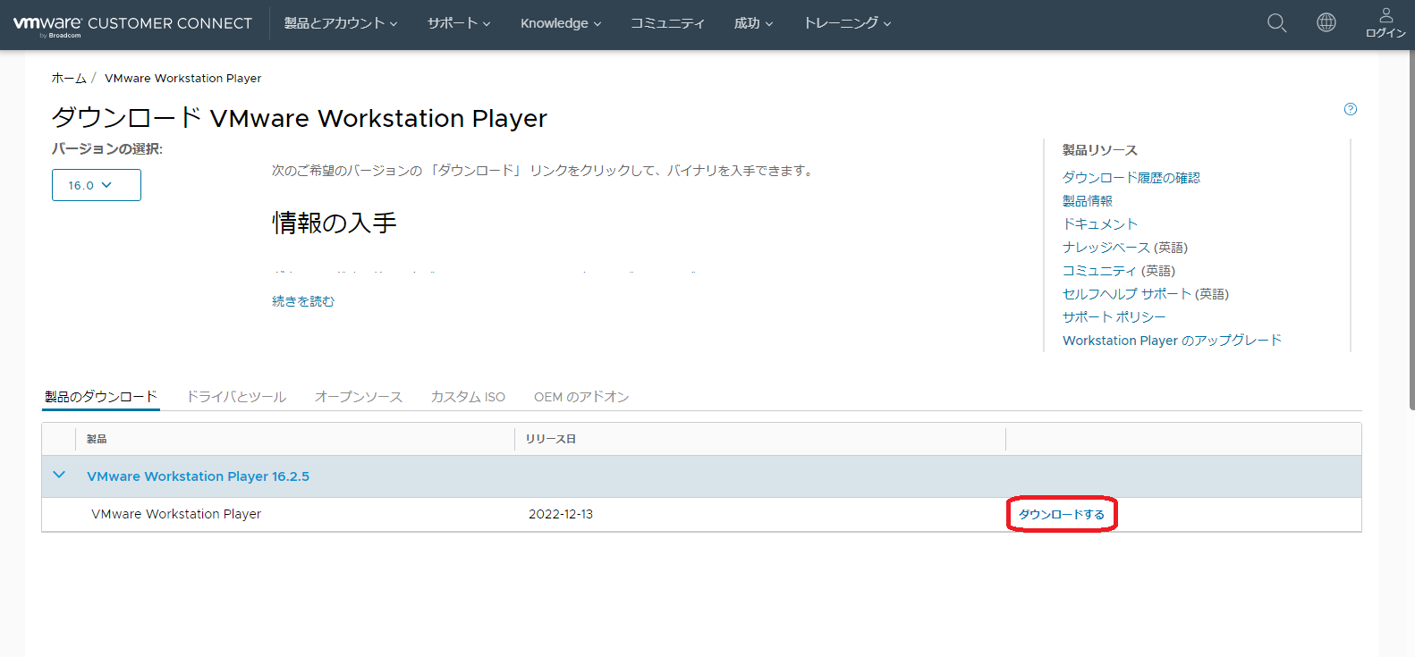Switch to the オープンソース tab
The width and height of the screenshot is (1415, 657).
tap(359, 397)
